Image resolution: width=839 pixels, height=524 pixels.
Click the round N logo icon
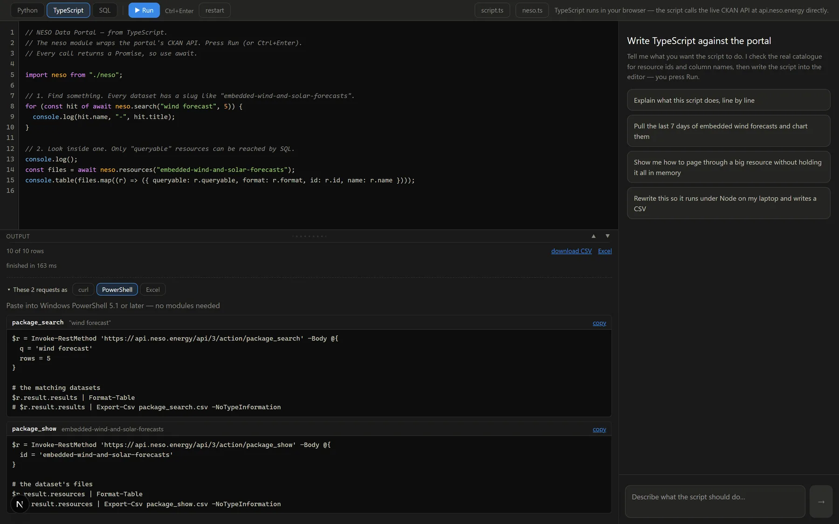[20, 504]
